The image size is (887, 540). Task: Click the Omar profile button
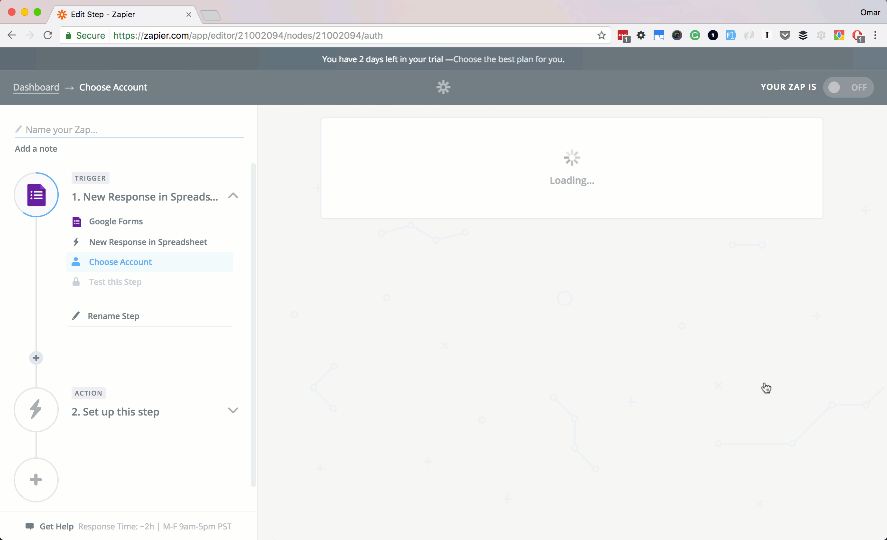coord(870,12)
